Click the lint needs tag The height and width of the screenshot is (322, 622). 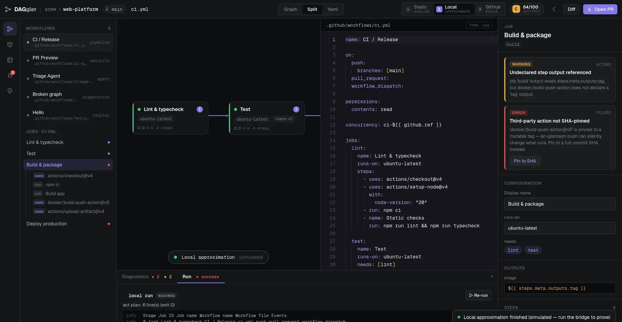click(513, 250)
